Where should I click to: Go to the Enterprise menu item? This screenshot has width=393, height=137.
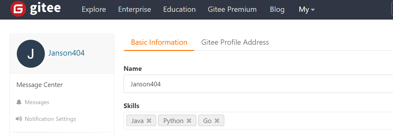tap(134, 10)
